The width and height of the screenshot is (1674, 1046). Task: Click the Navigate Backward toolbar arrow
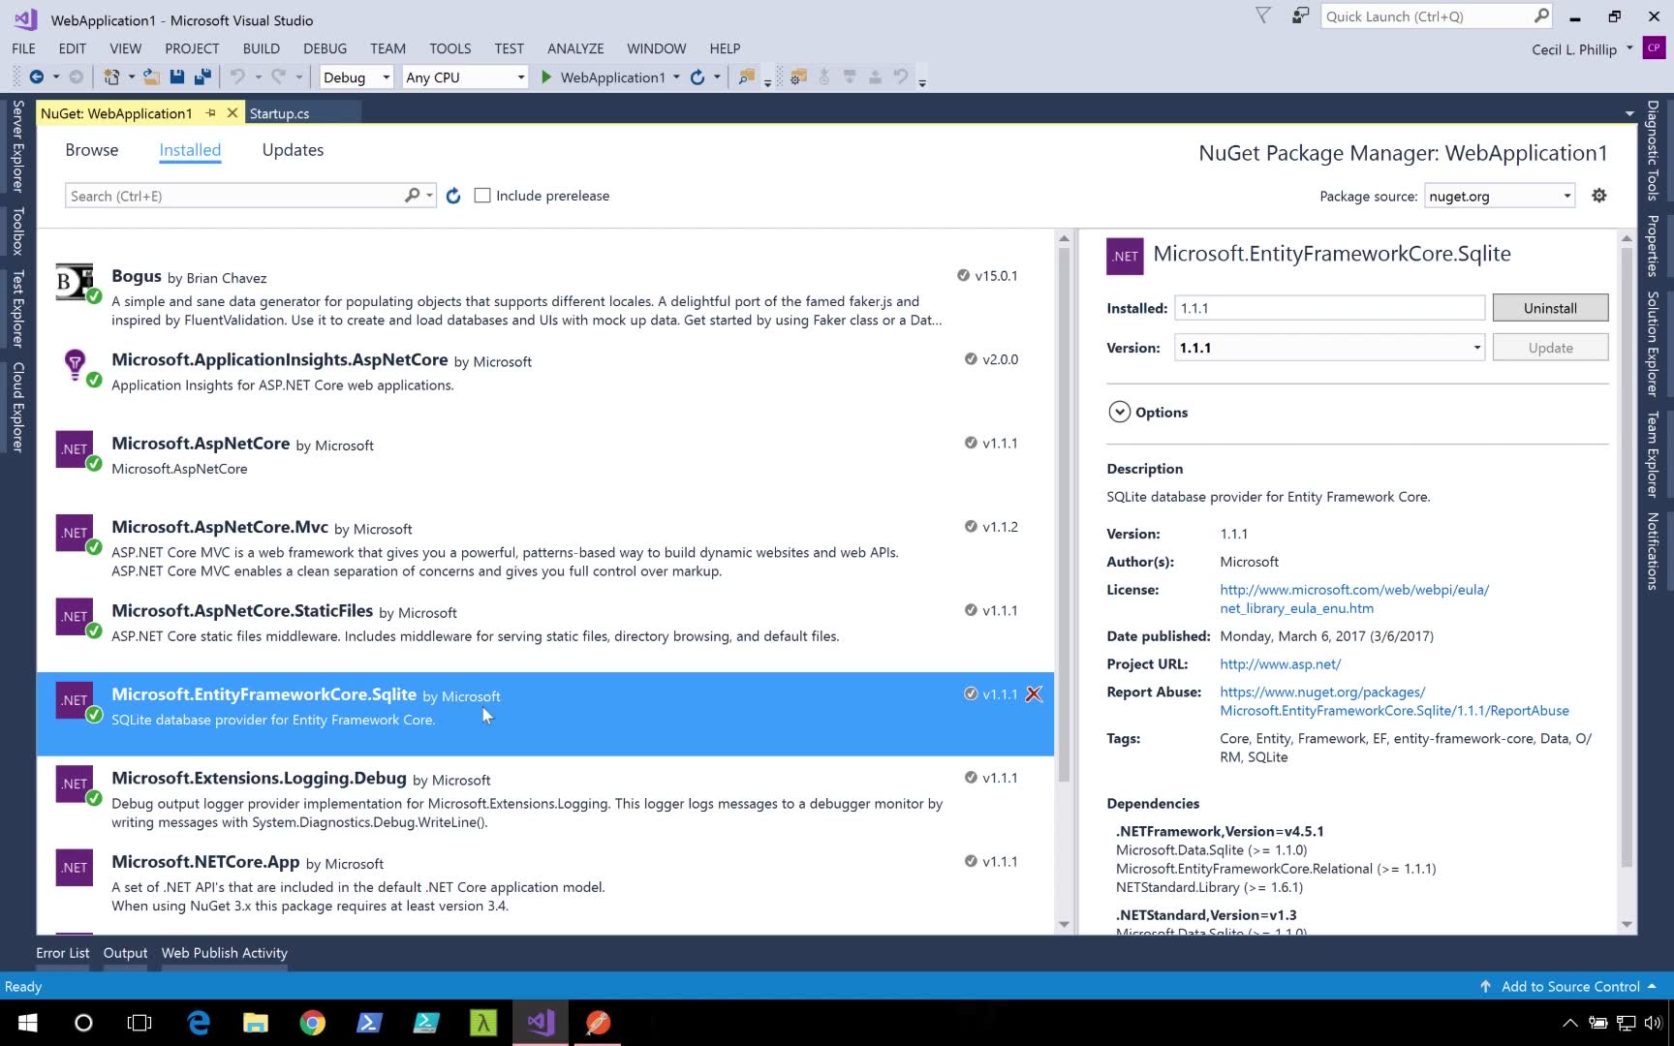[36, 77]
